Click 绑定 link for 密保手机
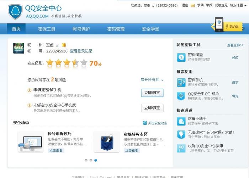This screenshot has width=249, height=178. click(235, 83)
